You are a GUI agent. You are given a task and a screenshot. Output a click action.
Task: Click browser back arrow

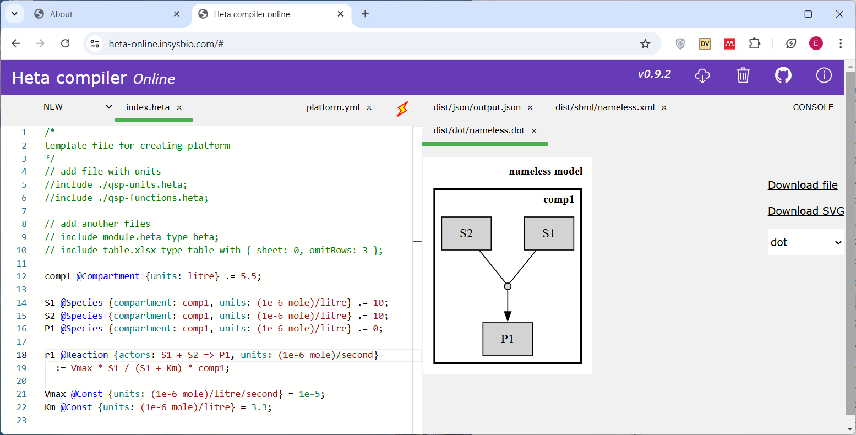[x=15, y=44]
